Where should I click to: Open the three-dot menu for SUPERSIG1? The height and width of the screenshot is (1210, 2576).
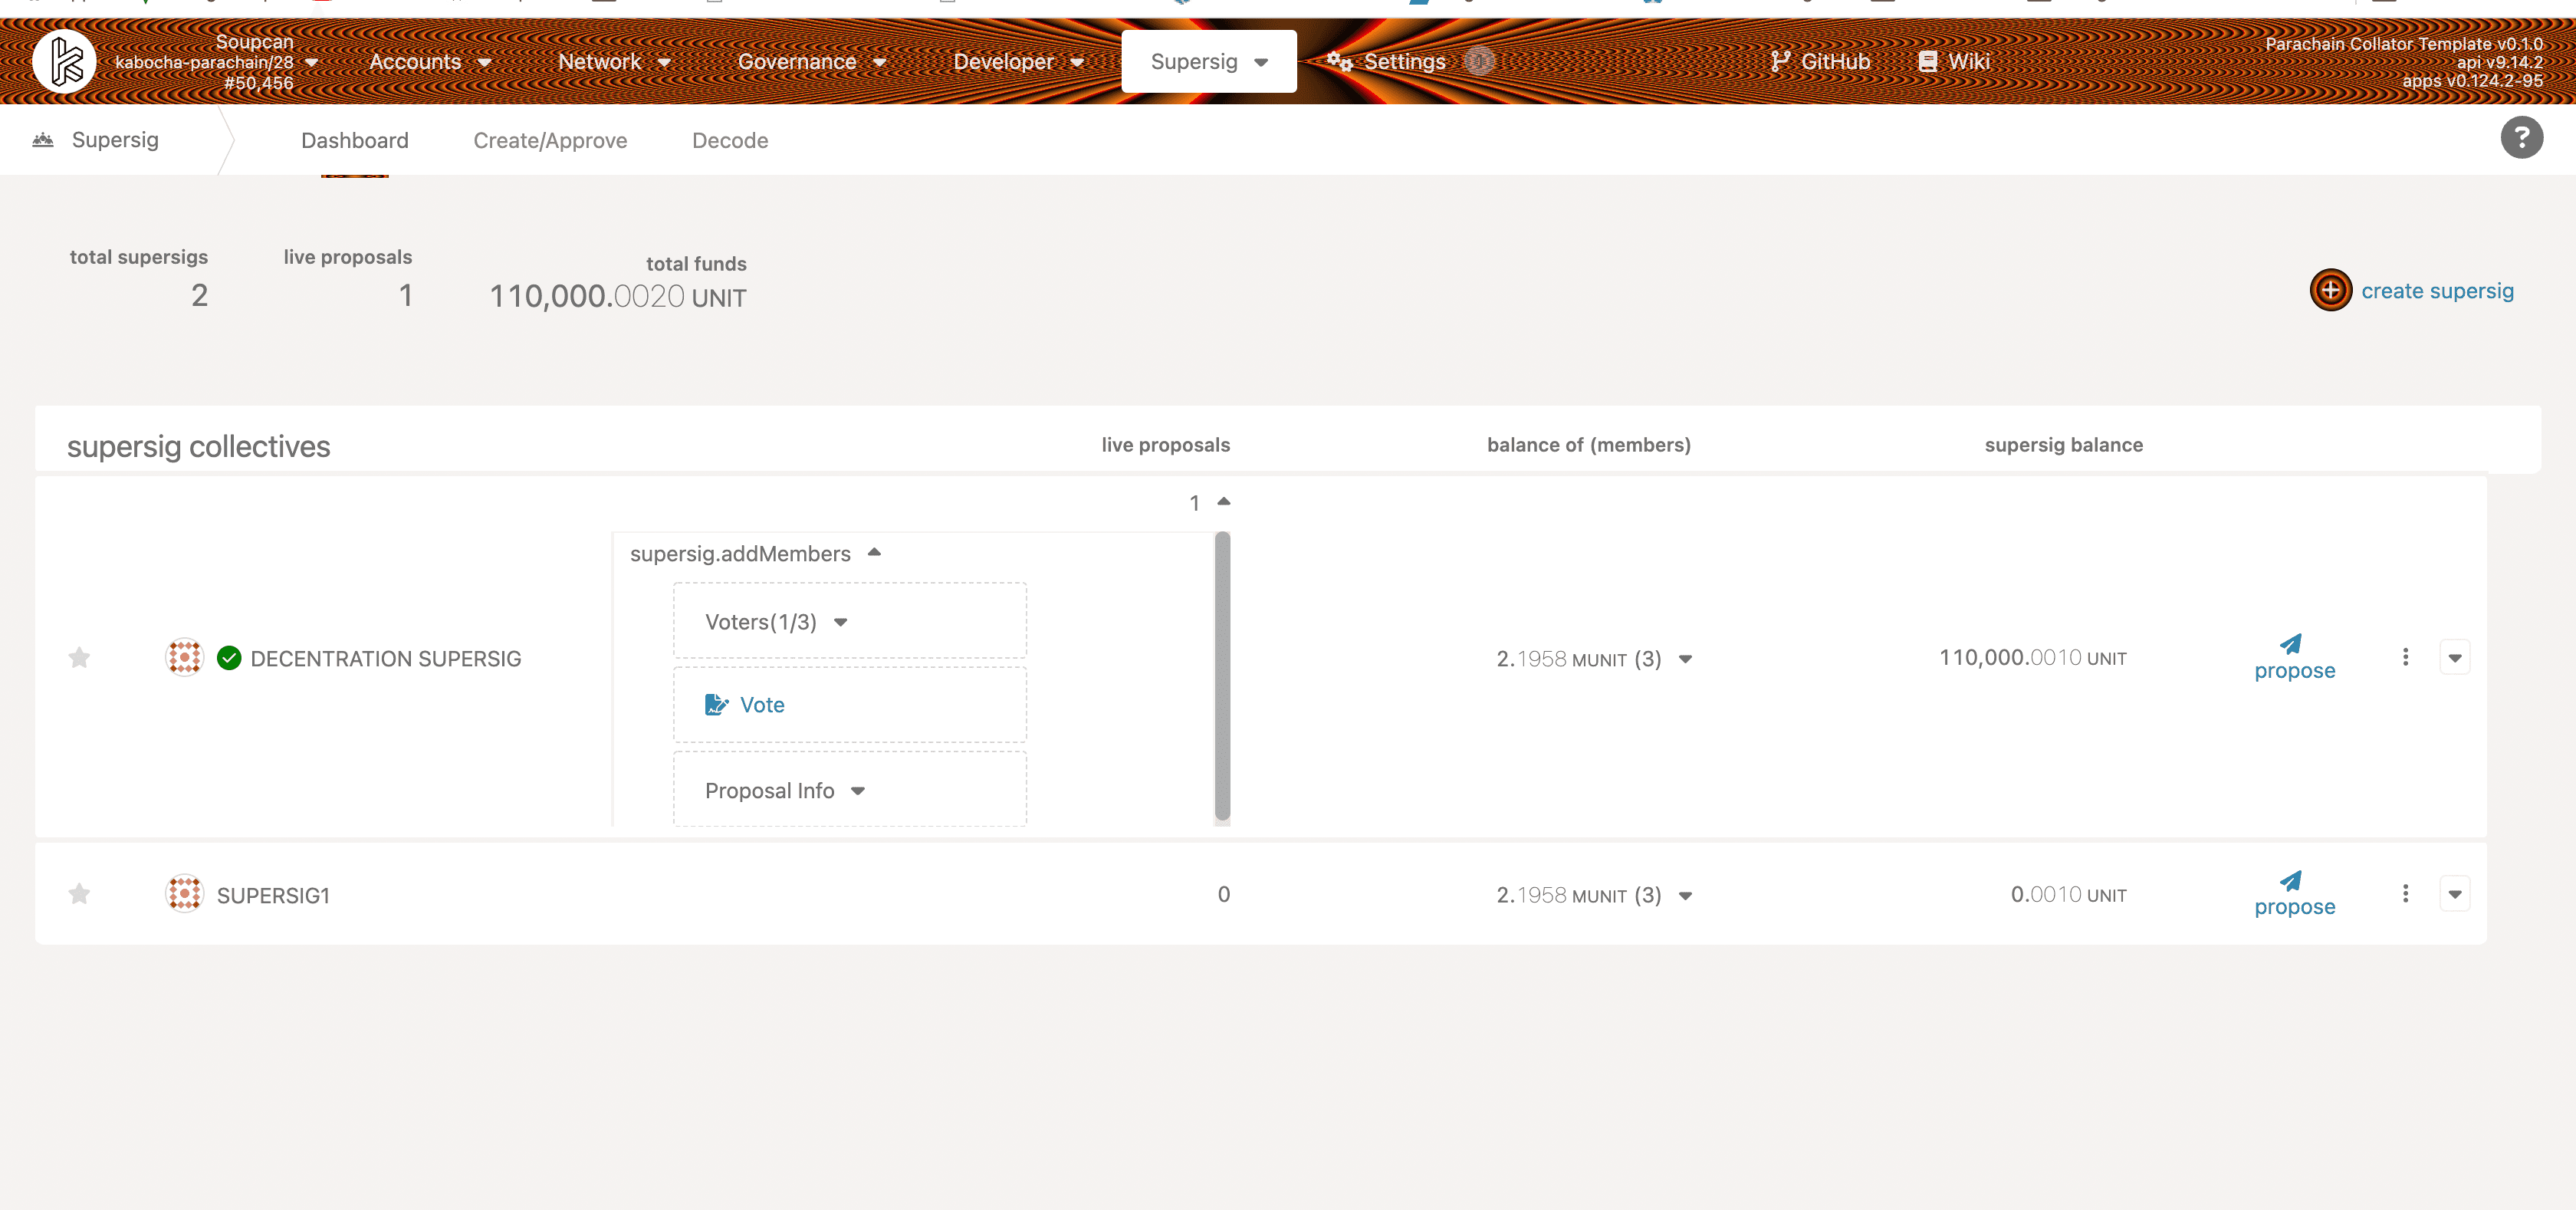pyautogui.click(x=2406, y=893)
